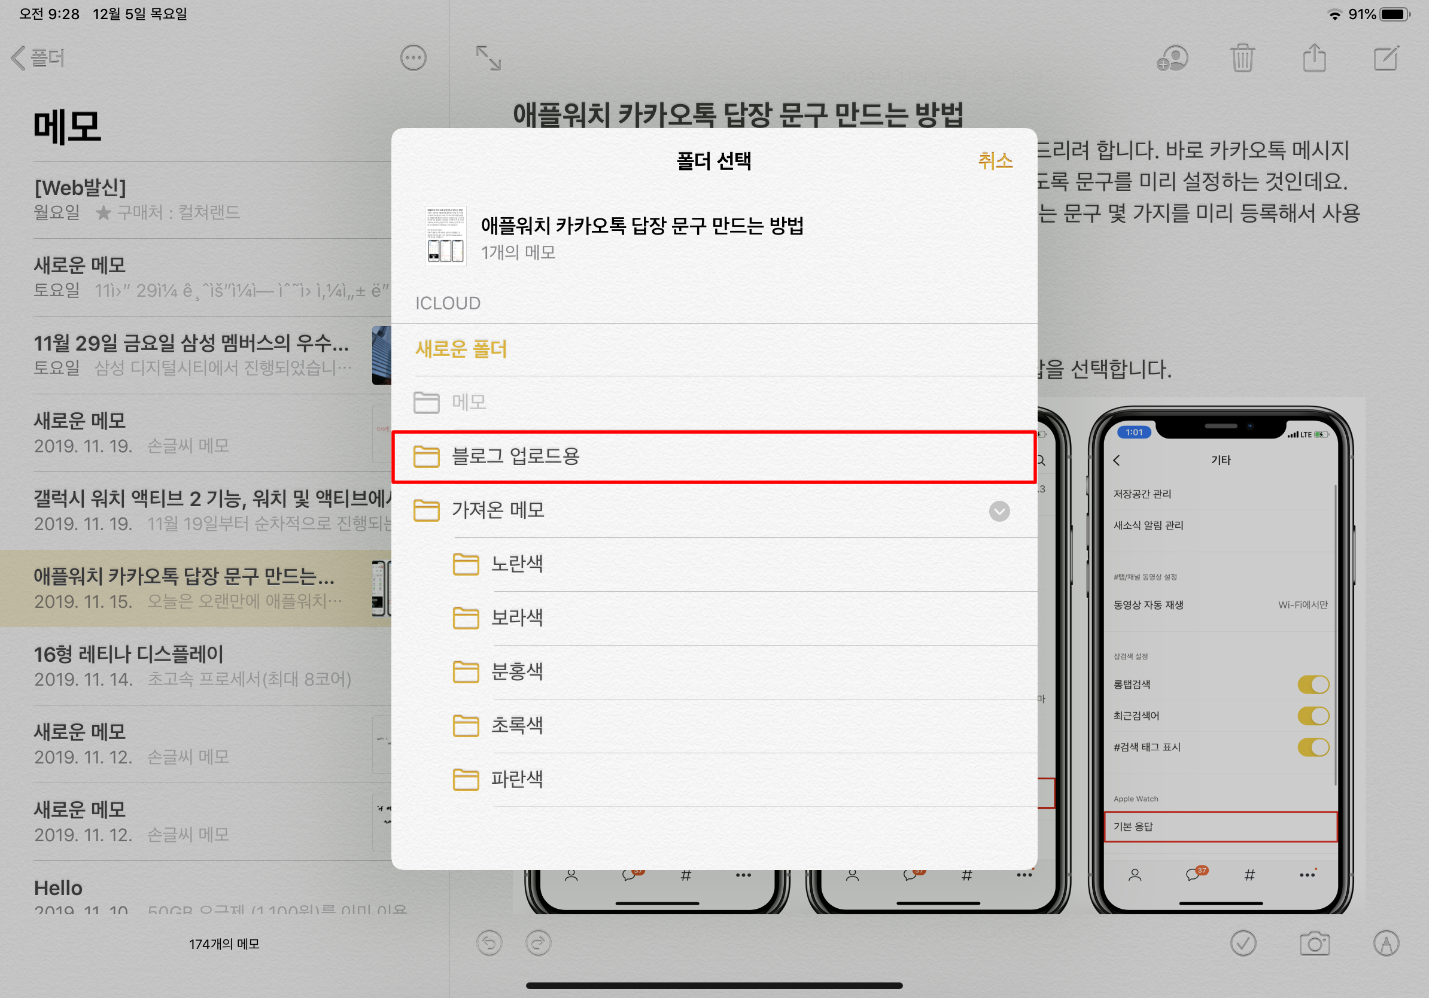The height and width of the screenshot is (998, 1429).
Task: Open the add people collaboration icon
Action: [1172, 59]
